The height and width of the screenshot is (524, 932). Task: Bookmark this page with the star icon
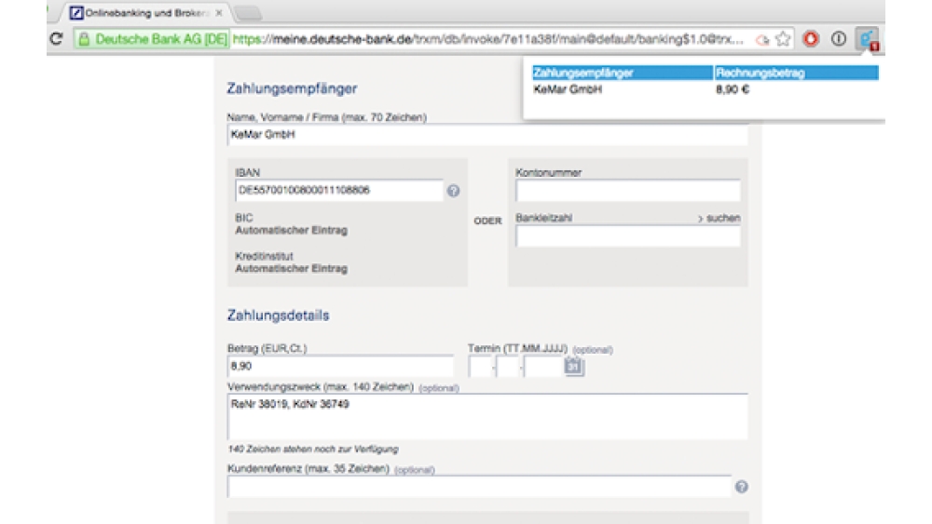(x=784, y=39)
